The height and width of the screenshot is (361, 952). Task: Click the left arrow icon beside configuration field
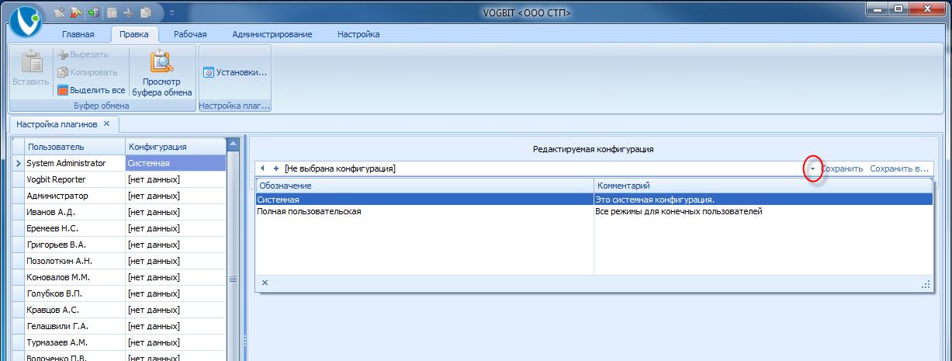[x=263, y=168]
